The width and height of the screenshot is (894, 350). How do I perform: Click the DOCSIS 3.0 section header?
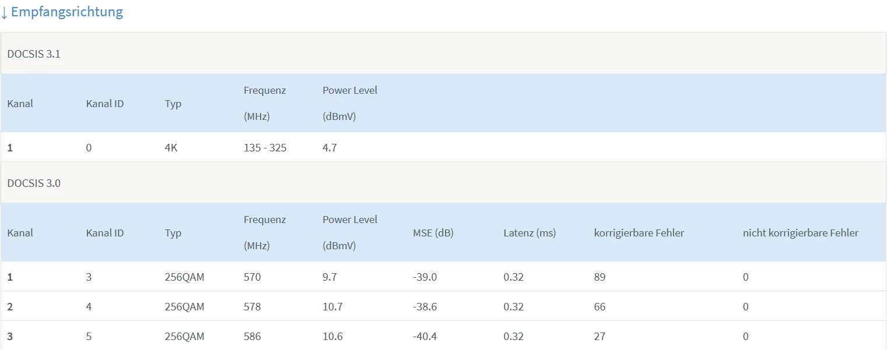pos(34,183)
